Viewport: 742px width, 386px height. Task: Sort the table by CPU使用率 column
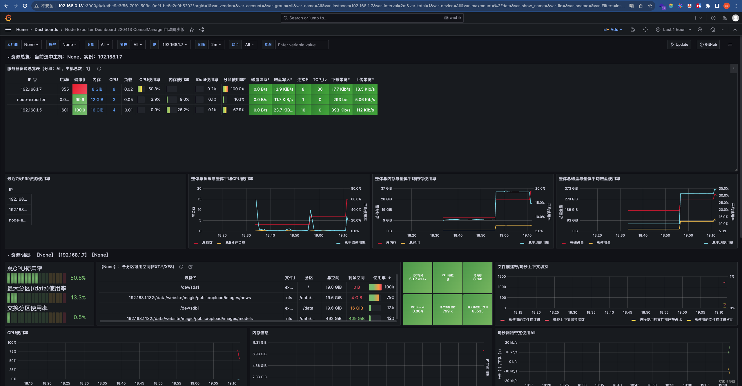[x=150, y=80]
